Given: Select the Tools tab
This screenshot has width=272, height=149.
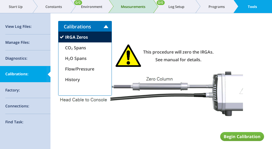Looking at the screenshot, I should (x=252, y=7).
